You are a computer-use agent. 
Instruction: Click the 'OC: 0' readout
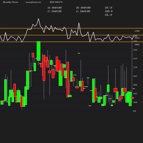(x=108, y=8)
